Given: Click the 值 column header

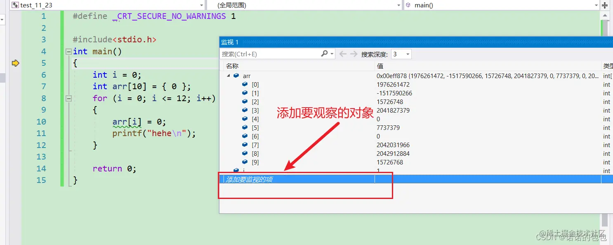Looking at the screenshot, I should 380,65.
